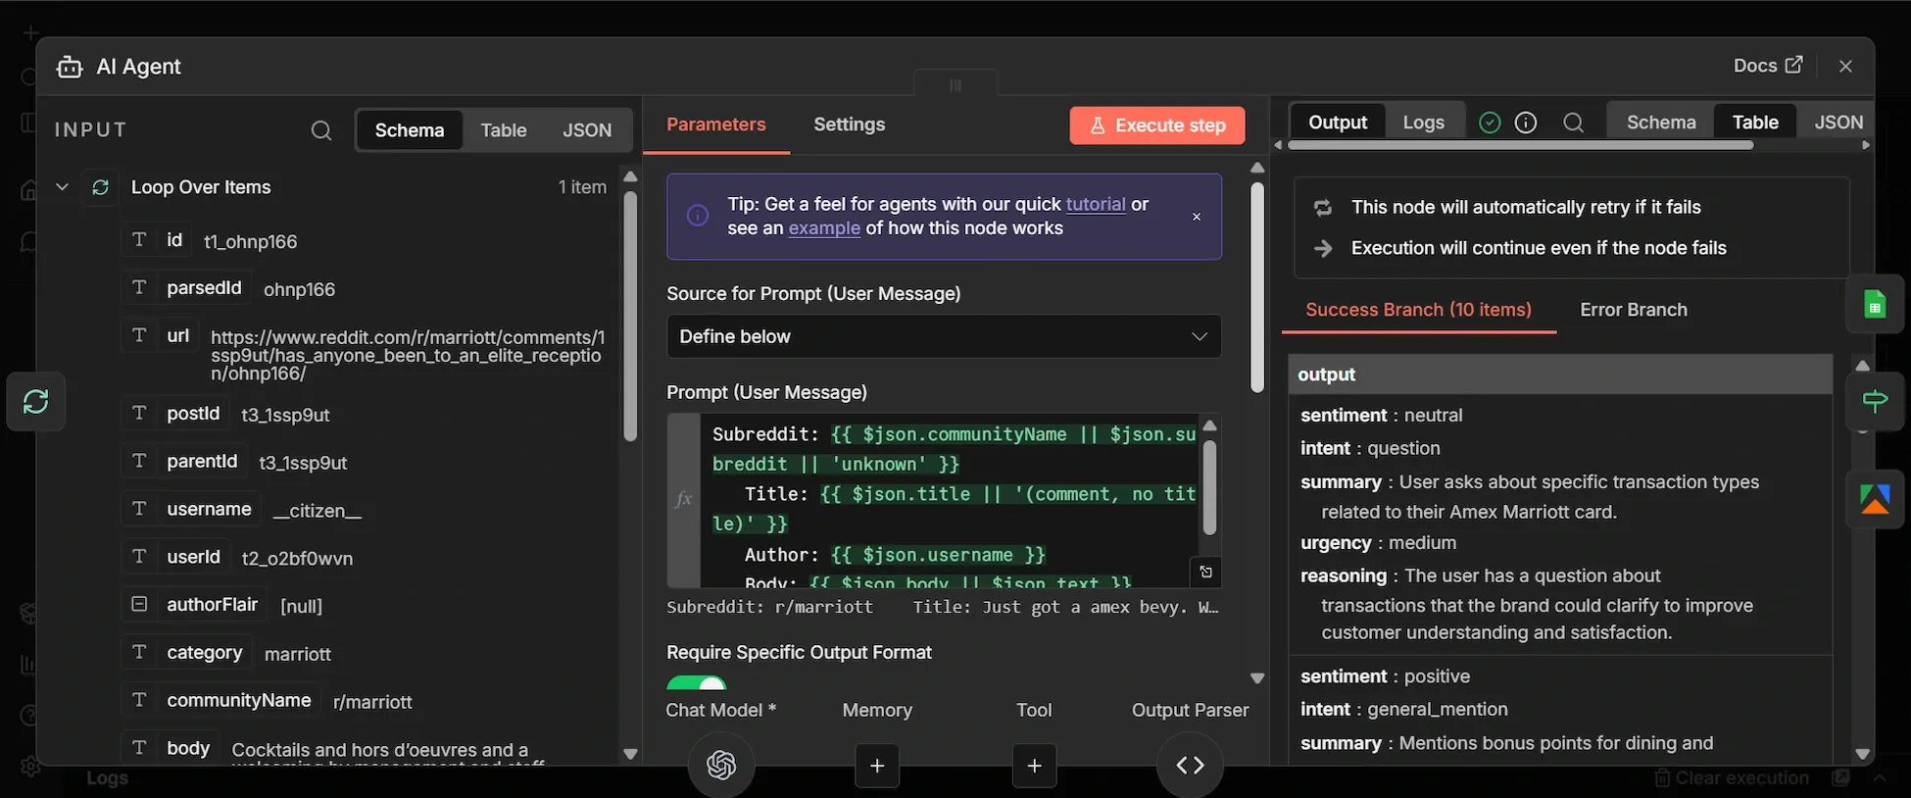Viewport: 1911px width, 798px height.
Task: Click the fx expression icon beside prompt
Action: [684, 500]
